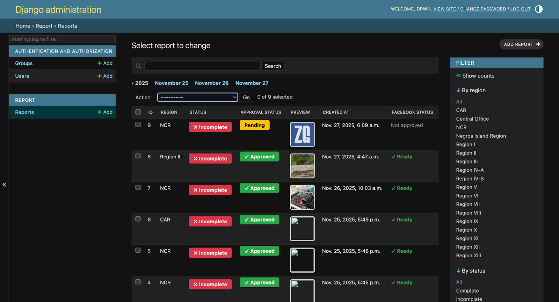This screenshot has width=559, height=302.
Task: Tick the checkbox for report 9
Action: click(x=138, y=125)
